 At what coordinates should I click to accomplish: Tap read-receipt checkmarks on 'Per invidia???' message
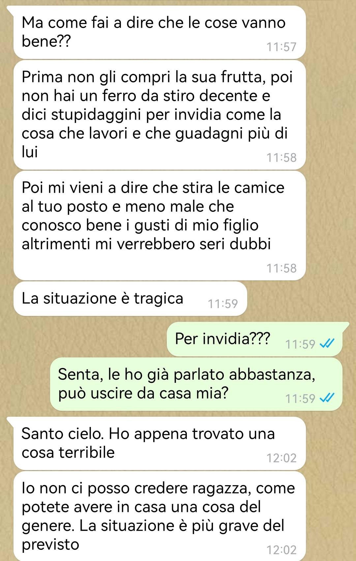tap(327, 344)
